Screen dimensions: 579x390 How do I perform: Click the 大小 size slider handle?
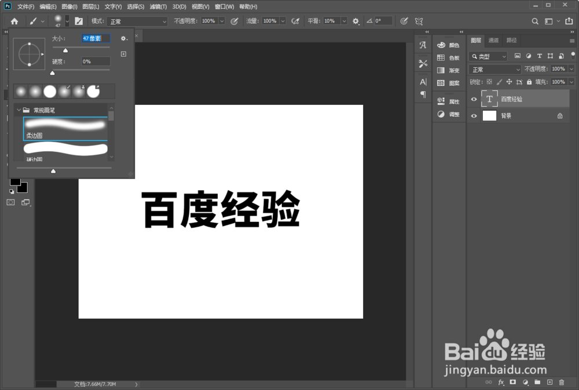tap(65, 50)
